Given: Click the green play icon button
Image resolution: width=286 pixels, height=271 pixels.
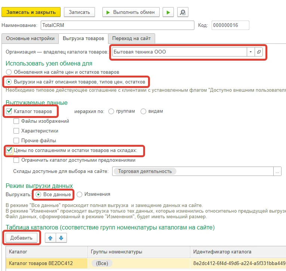Looking at the screenshot, I should click(x=168, y=12).
